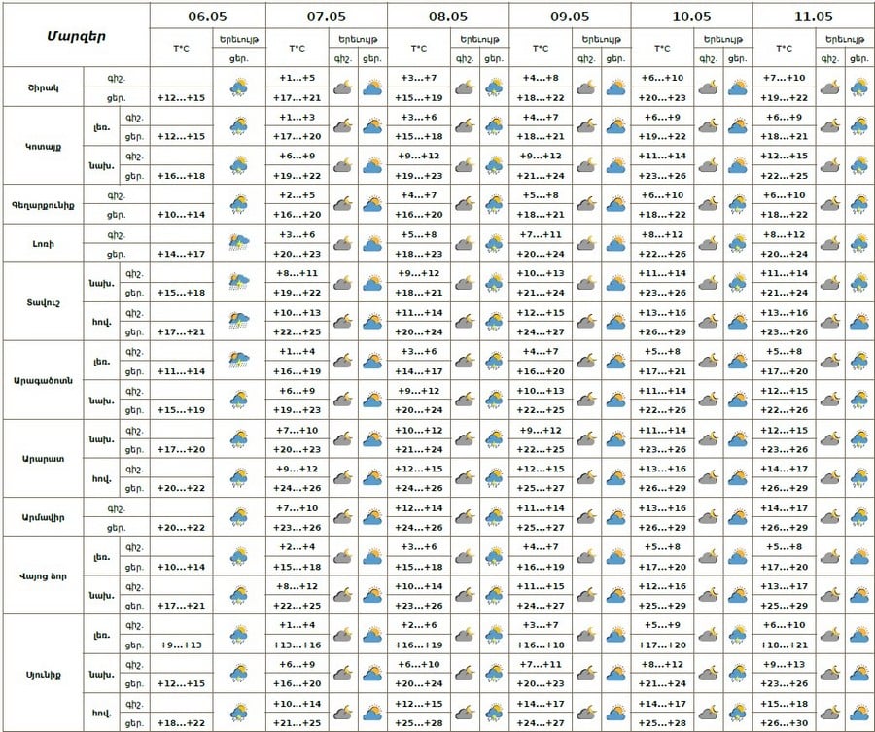
Task: Click the Մարզեր header cell
Action: [x=76, y=36]
